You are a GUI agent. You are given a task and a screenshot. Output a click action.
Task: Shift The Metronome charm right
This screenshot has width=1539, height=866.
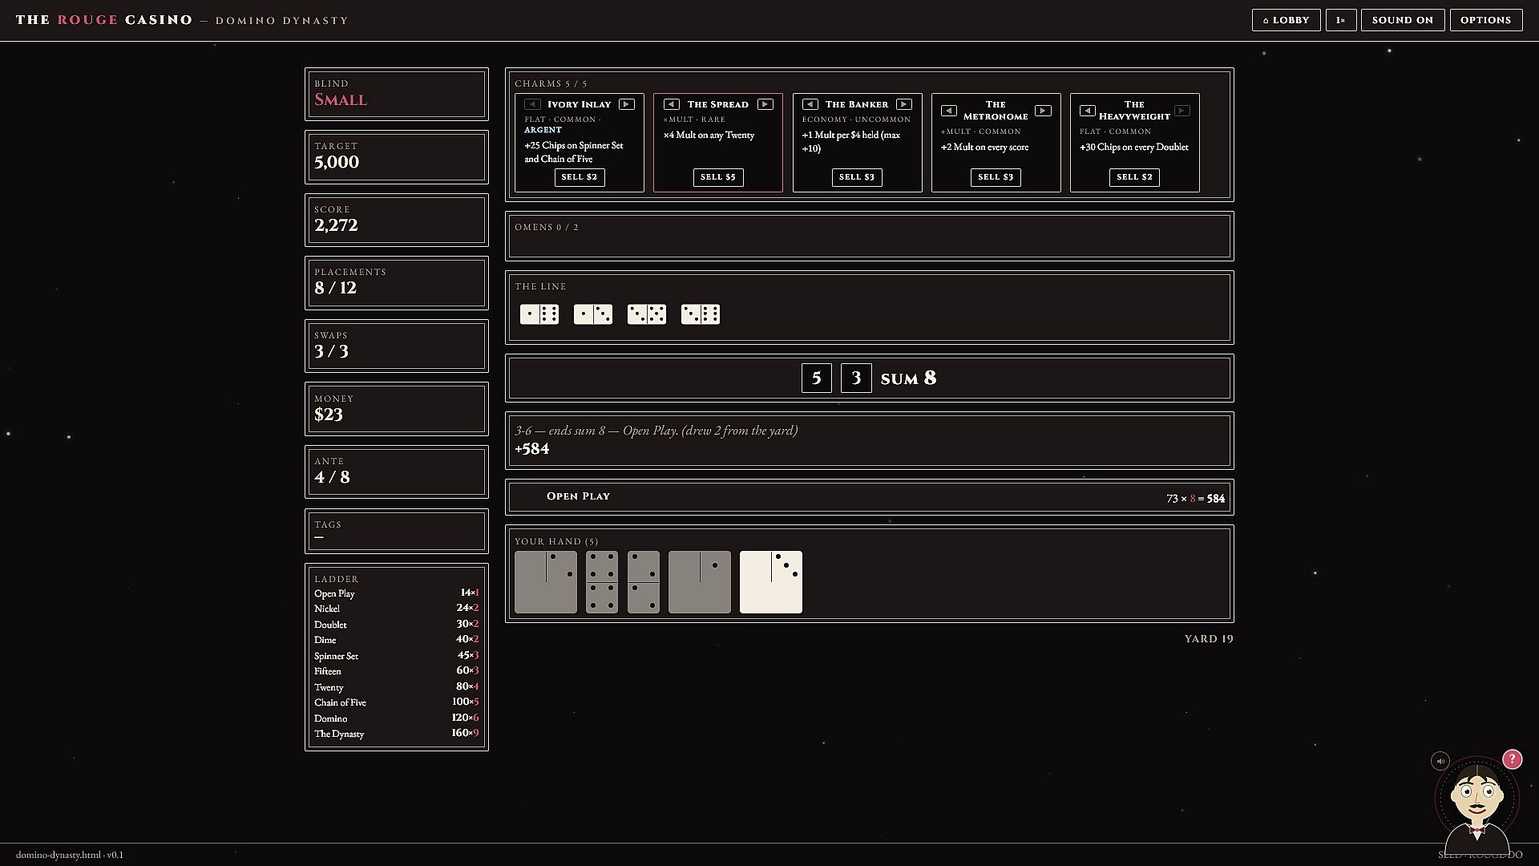pos(1043,111)
